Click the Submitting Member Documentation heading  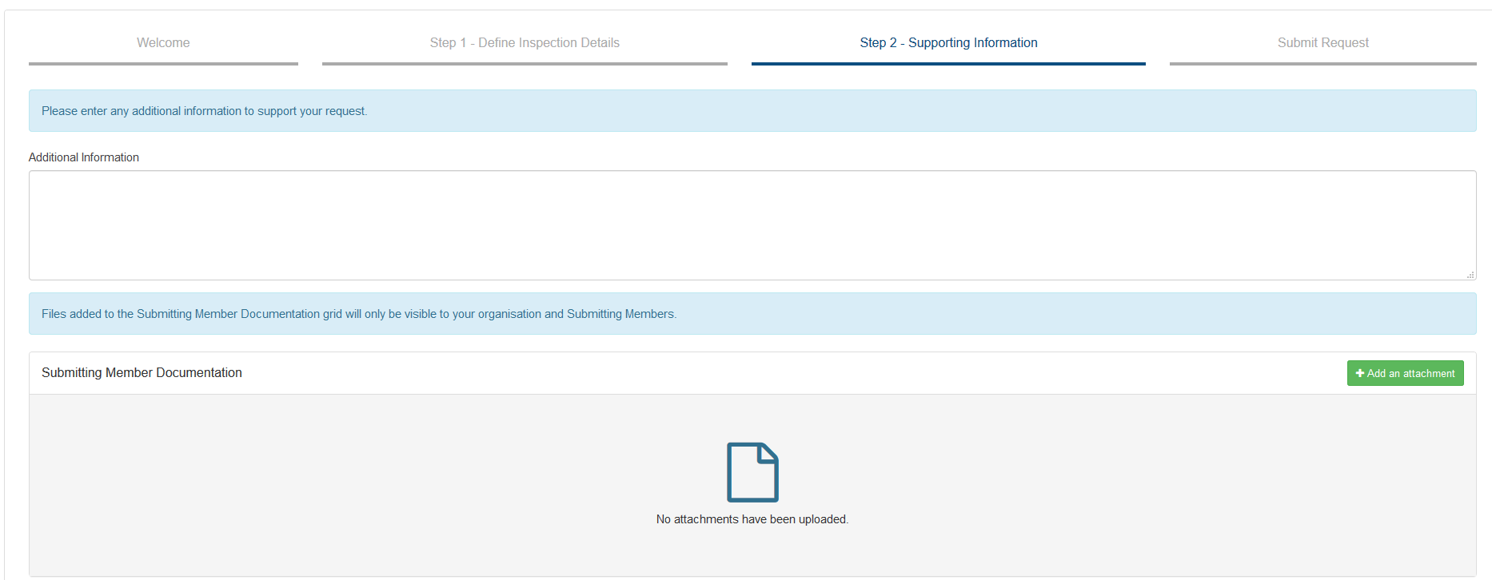[x=142, y=373]
